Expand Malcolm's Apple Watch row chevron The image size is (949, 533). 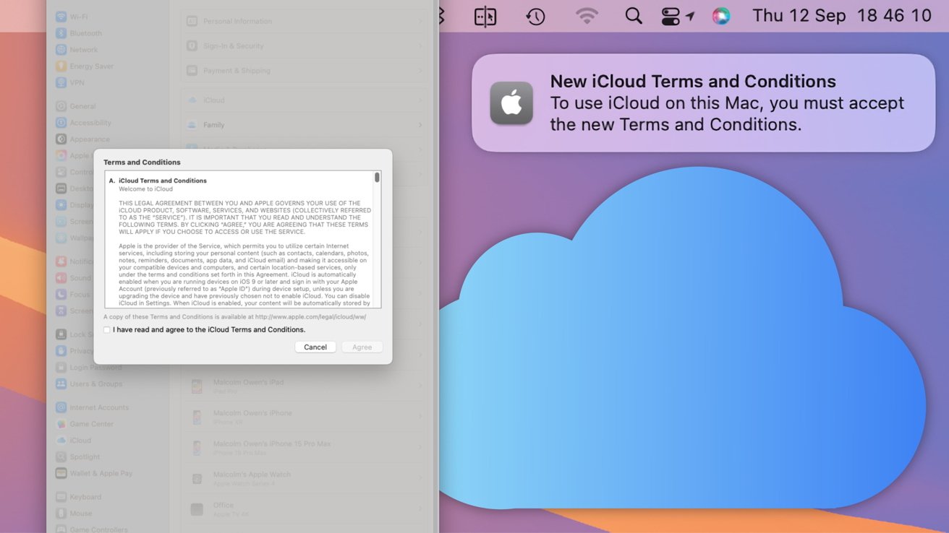(420, 478)
